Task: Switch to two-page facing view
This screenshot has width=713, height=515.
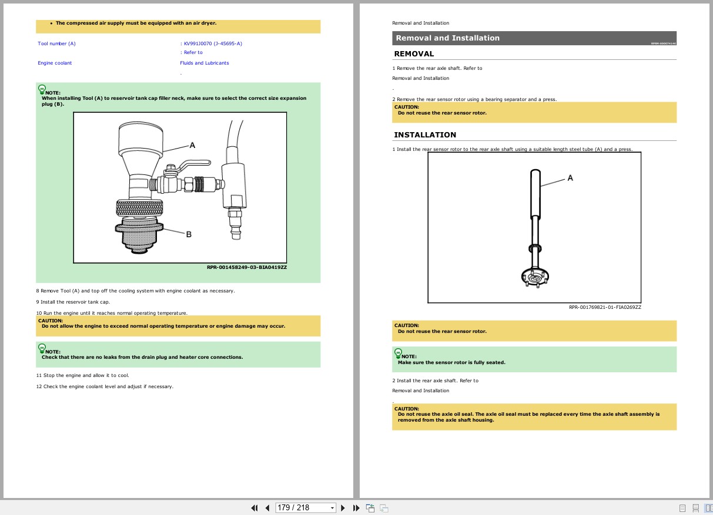Action: click(709, 508)
